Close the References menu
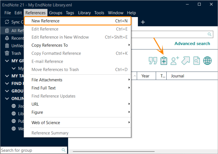Image resolution: width=218 pixels, height=154 pixels. click(x=35, y=13)
